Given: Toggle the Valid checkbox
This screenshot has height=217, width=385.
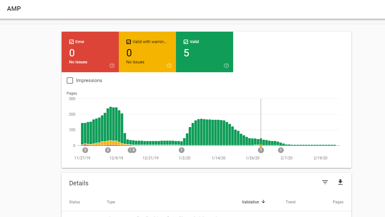Looking at the screenshot, I should 186,42.
